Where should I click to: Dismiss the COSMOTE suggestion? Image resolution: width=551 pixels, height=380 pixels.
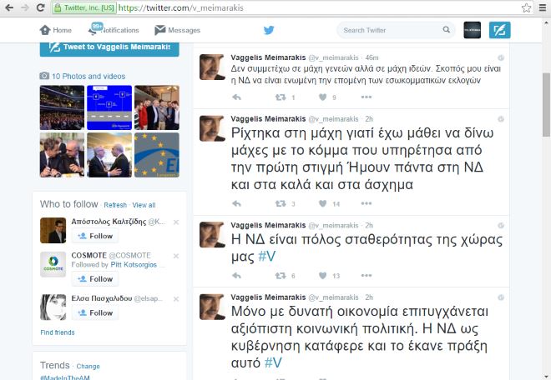[176, 256]
